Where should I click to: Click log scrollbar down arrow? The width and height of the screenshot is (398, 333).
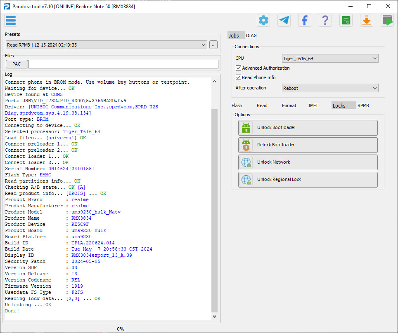coord(215,316)
